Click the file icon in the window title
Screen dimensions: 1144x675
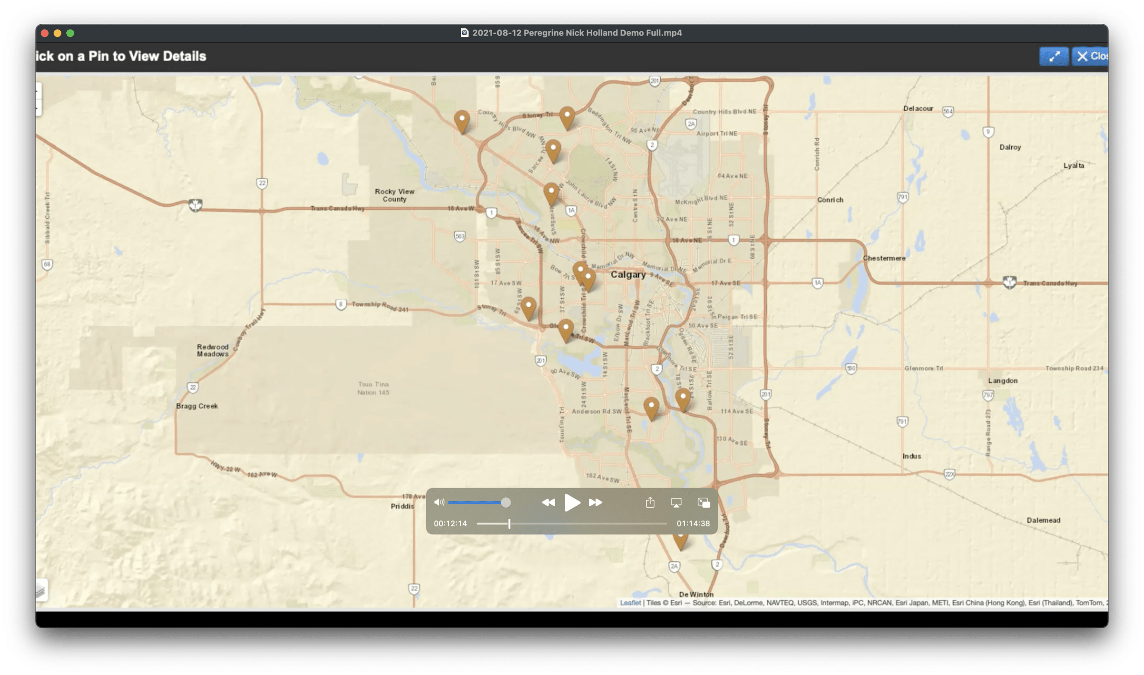pos(465,33)
